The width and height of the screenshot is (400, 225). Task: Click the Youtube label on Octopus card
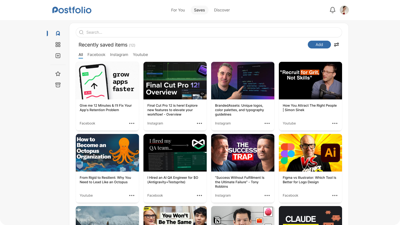click(86, 195)
